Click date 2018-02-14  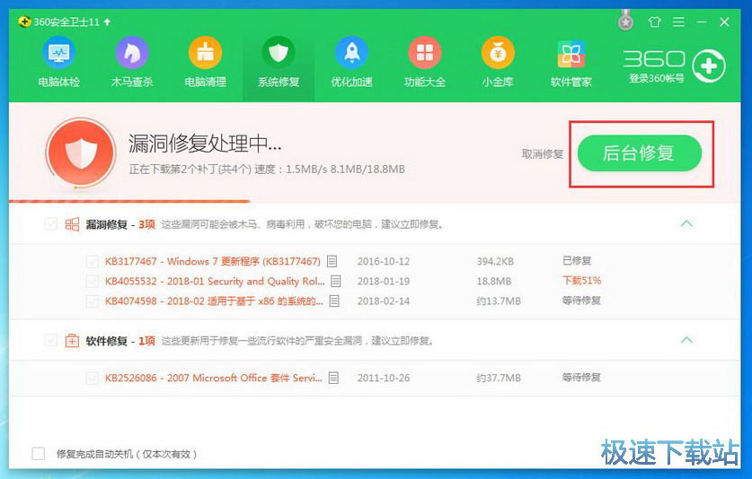tap(384, 301)
